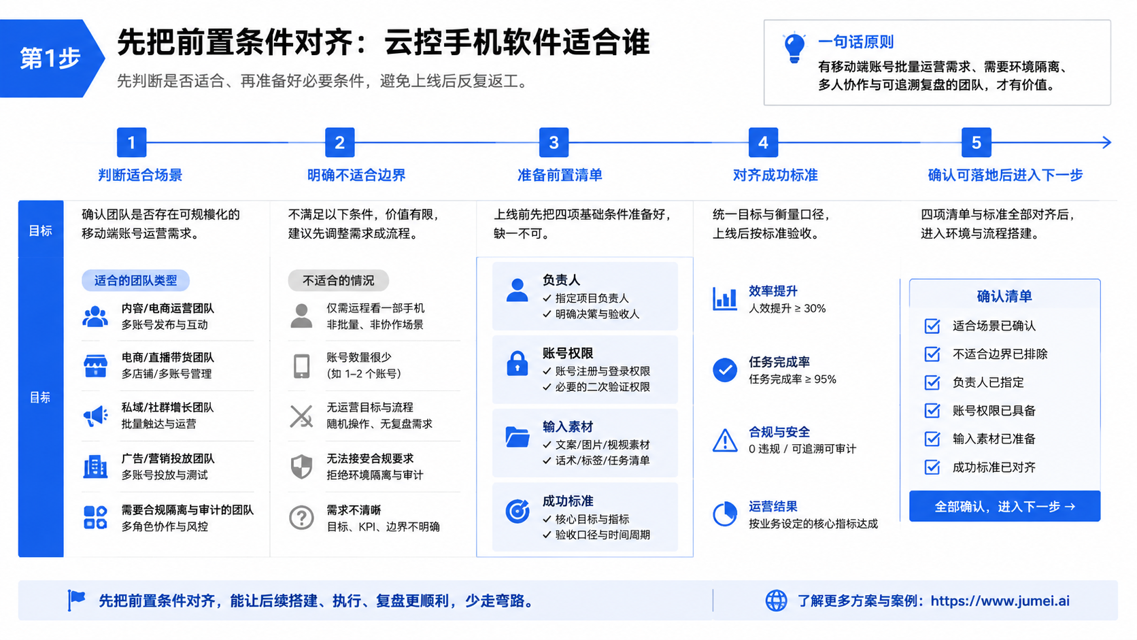
Task: Click the bar chart icon beside 效率提升
Action: tap(725, 299)
